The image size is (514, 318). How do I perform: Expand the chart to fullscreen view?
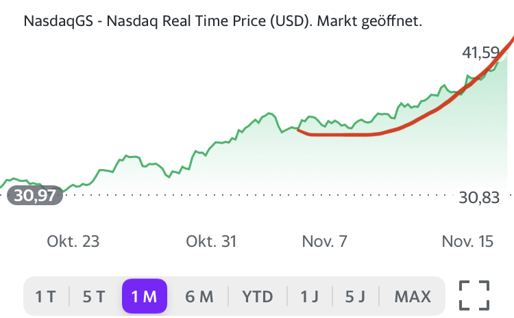[x=474, y=295]
